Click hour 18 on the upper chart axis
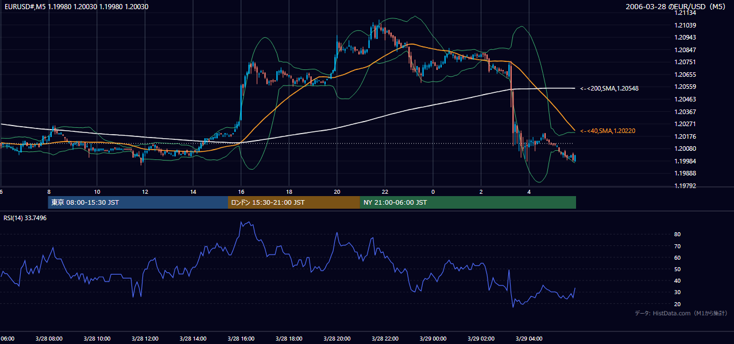734x344 pixels. 289,191
